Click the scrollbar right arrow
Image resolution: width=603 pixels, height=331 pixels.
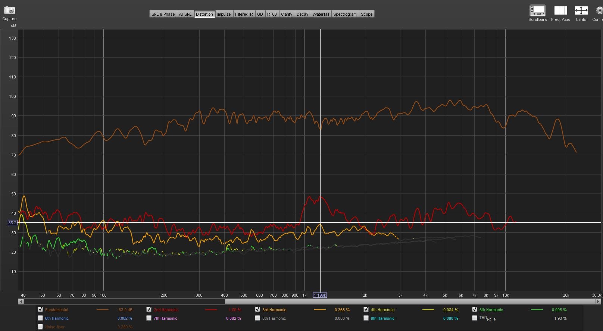pos(599,301)
